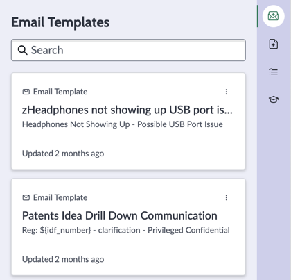
Task: Select the first email template card body
Action: (128, 121)
